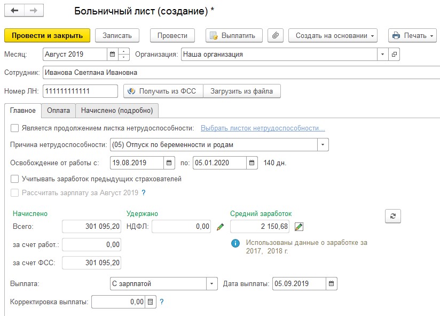Expand the Организация dropdown list
Viewport: 440px width, 316px height.
click(382, 55)
